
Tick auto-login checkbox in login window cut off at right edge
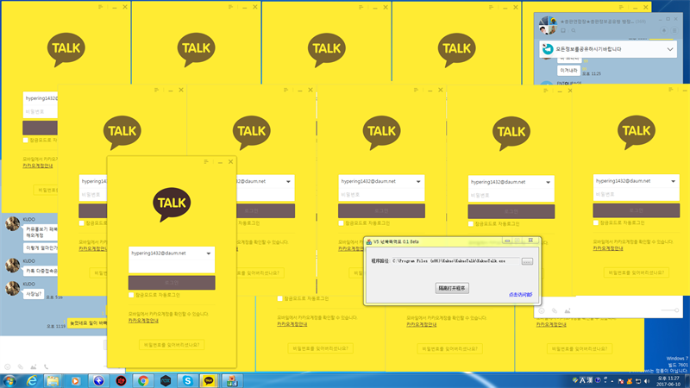pos(596,222)
